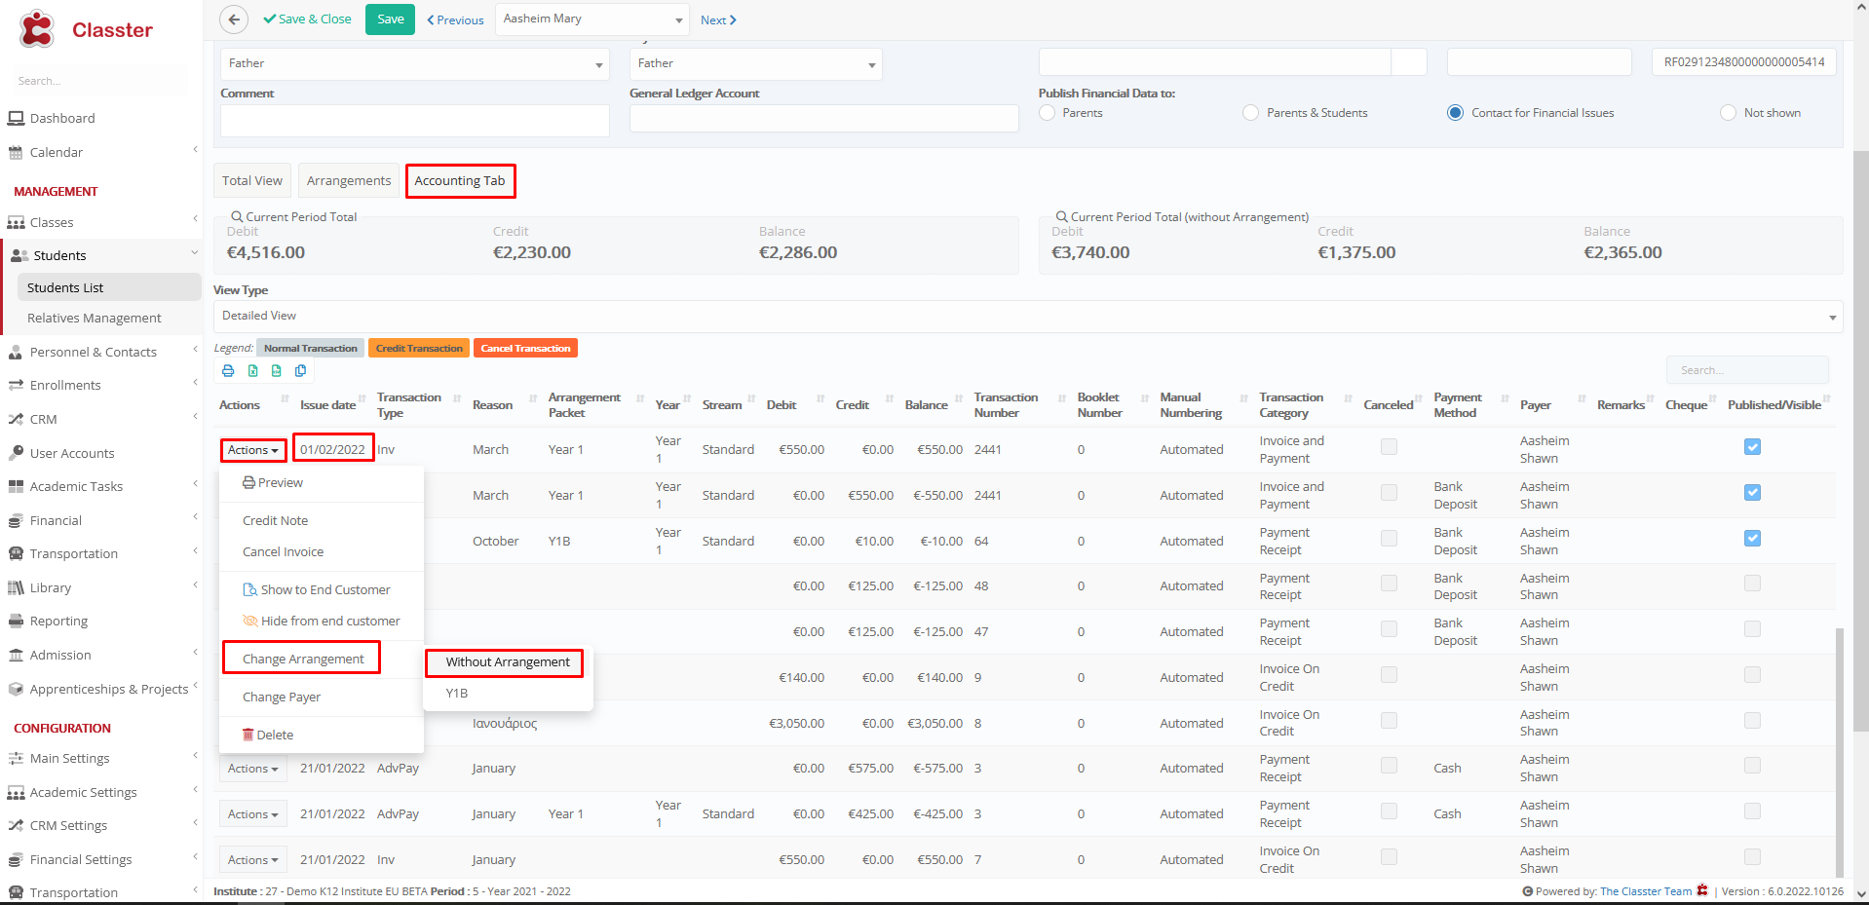Click magnifier beside Current Period Total (without Arrangement)
The width and height of the screenshot is (1869, 905).
(x=1062, y=217)
